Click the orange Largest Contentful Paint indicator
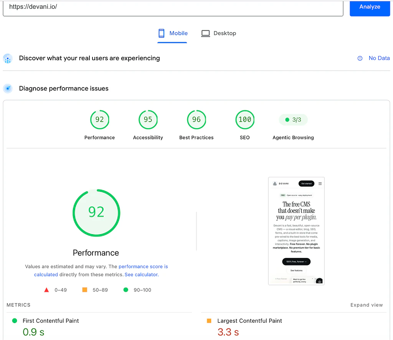Image resolution: width=393 pixels, height=340 pixels. click(209, 321)
